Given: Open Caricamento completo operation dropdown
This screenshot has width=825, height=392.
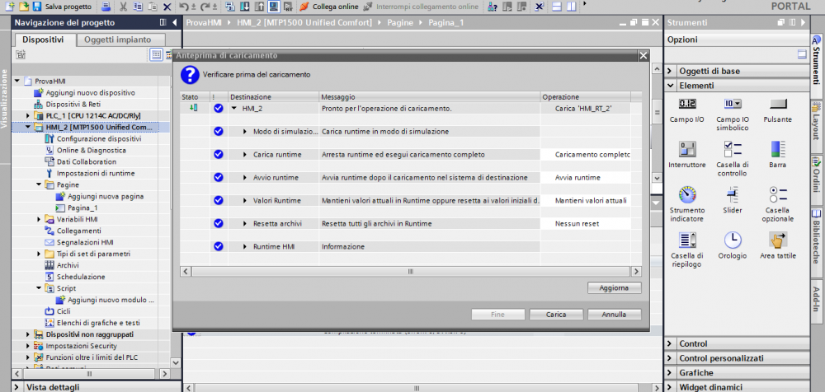Looking at the screenshot, I should tap(584, 155).
